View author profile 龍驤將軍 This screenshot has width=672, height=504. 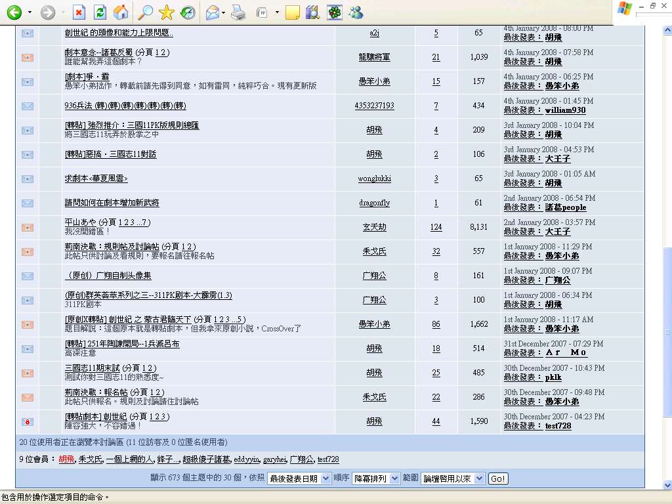click(374, 57)
